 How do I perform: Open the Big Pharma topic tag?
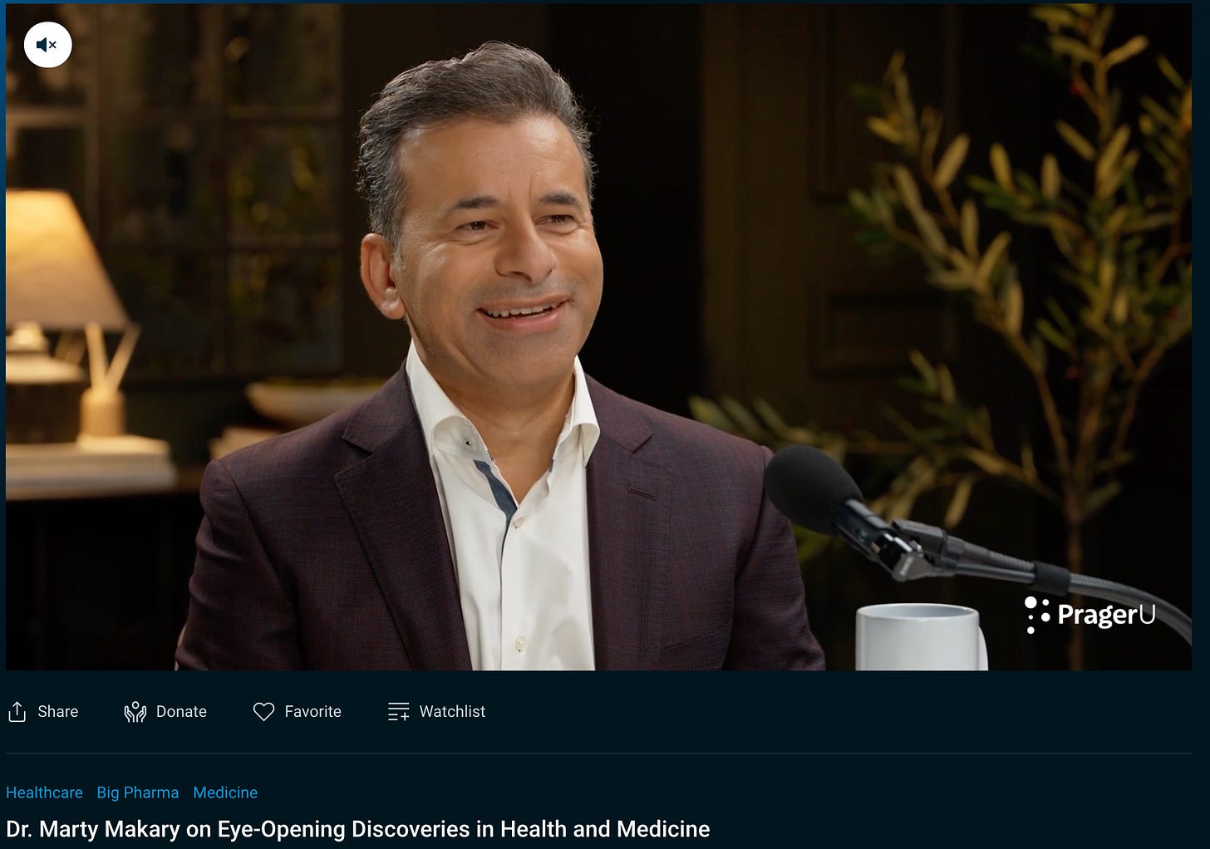pyautogui.click(x=138, y=793)
